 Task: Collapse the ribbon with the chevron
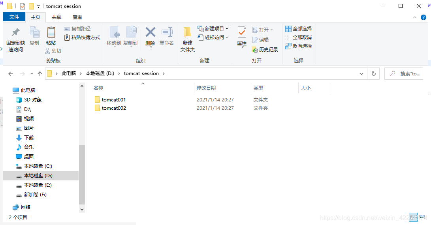coord(415,17)
